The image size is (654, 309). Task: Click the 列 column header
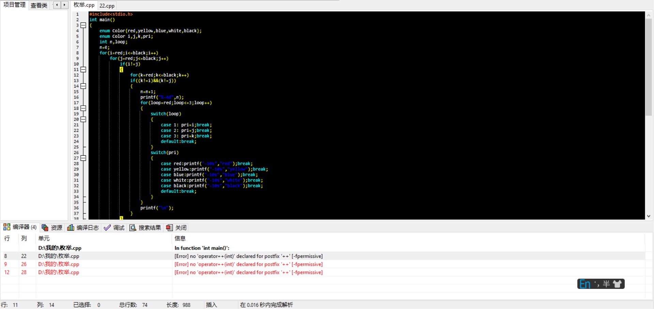tap(24, 238)
